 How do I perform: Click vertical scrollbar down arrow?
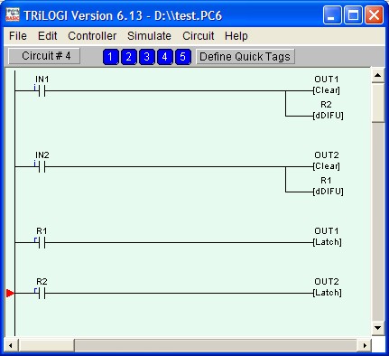click(x=378, y=328)
